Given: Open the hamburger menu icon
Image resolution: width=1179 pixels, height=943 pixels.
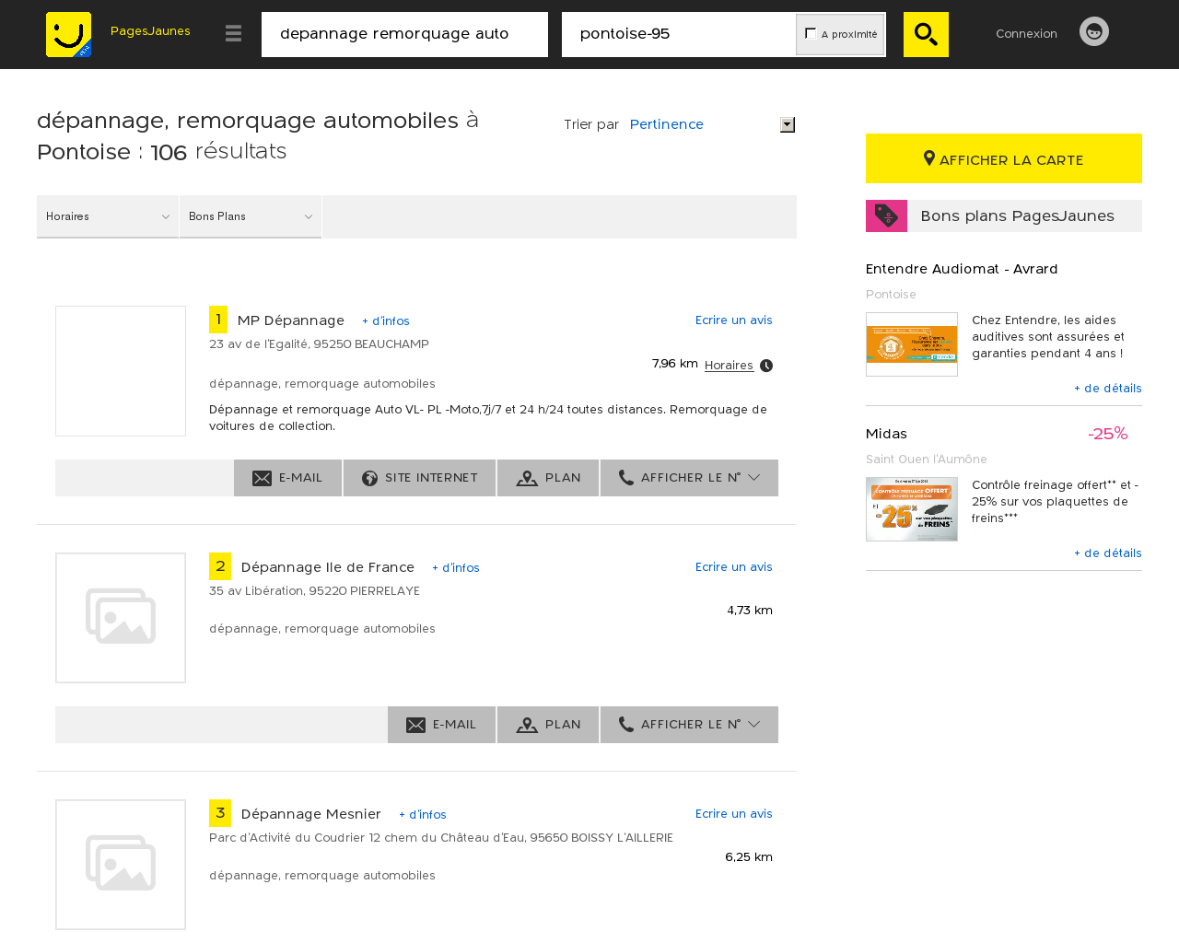Looking at the screenshot, I should tap(233, 34).
